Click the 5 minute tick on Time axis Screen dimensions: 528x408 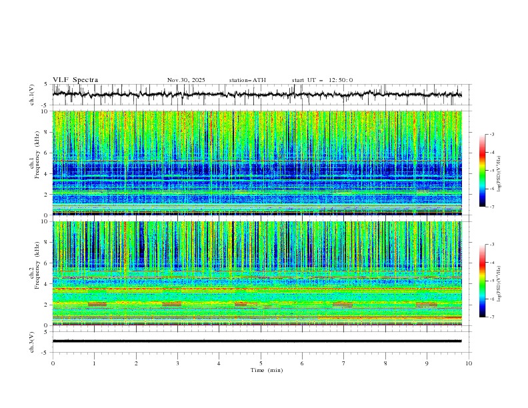(x=261, y=363)
